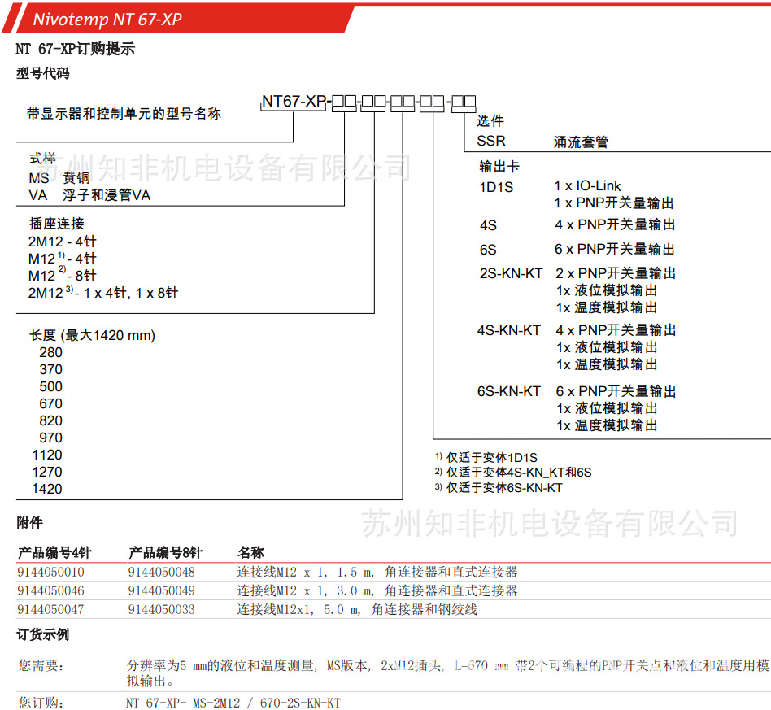
Task: Click the SSR option code
Action: click(x=491, y=142)
